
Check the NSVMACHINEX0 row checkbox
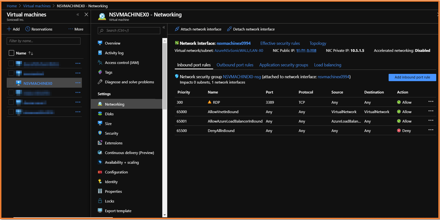point(11,83)
